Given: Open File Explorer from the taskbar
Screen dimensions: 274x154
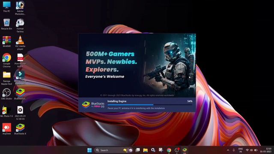Looking at the screenshot, I should [x=146, y=150].
